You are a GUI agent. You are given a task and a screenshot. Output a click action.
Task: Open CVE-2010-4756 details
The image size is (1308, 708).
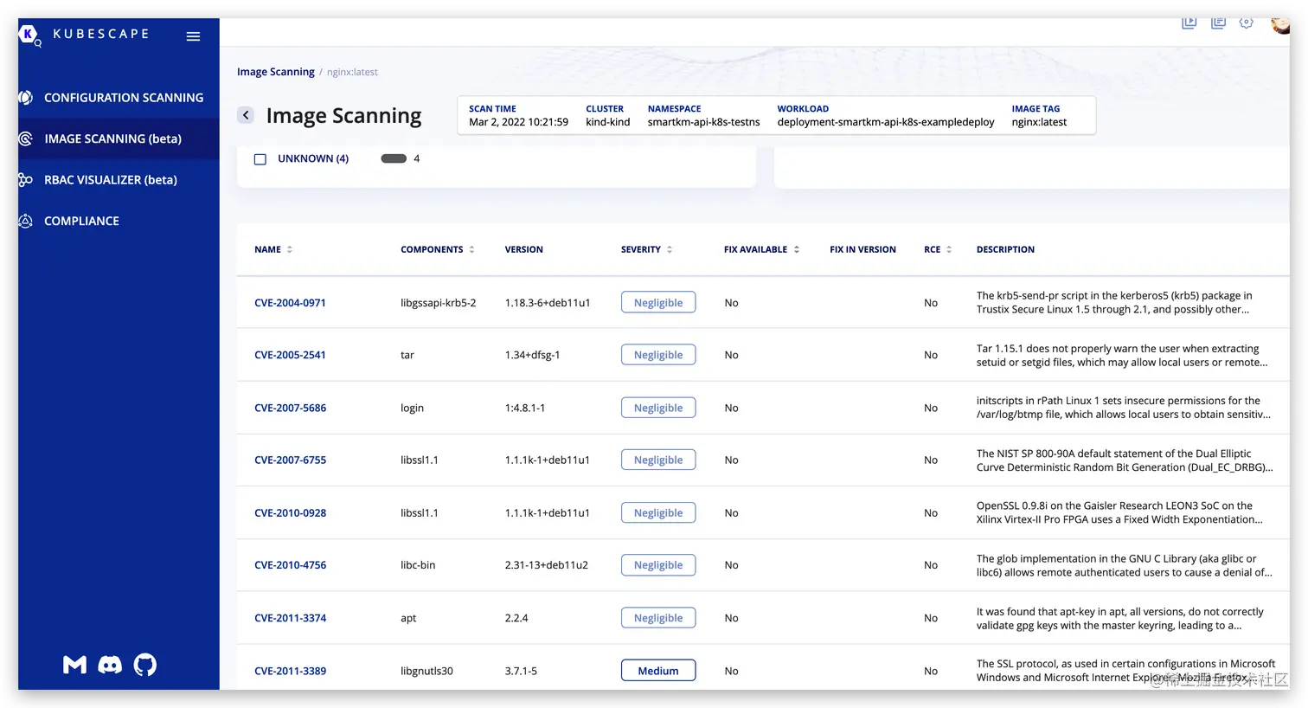[290, 565]
